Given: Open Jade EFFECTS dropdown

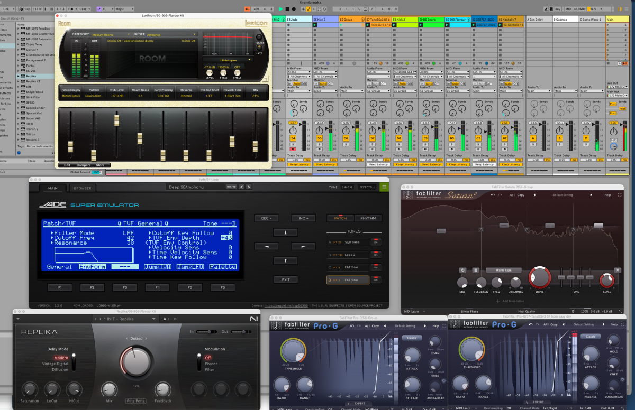Looking at the screenshot, I should point(367,187).
